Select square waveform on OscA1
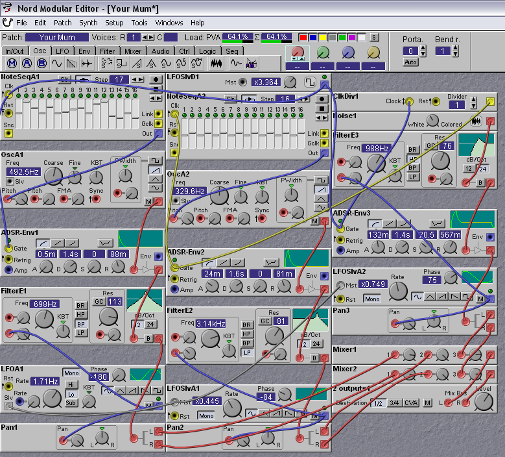The image size is (505, 457). point(155,160)
